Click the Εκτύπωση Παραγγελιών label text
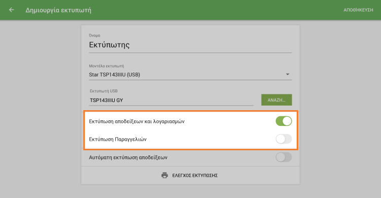 (x=118, y=139)
